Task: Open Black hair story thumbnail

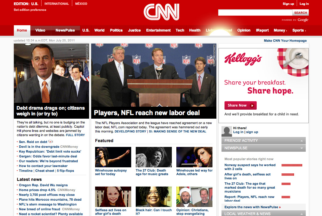Action: (154, 197)
